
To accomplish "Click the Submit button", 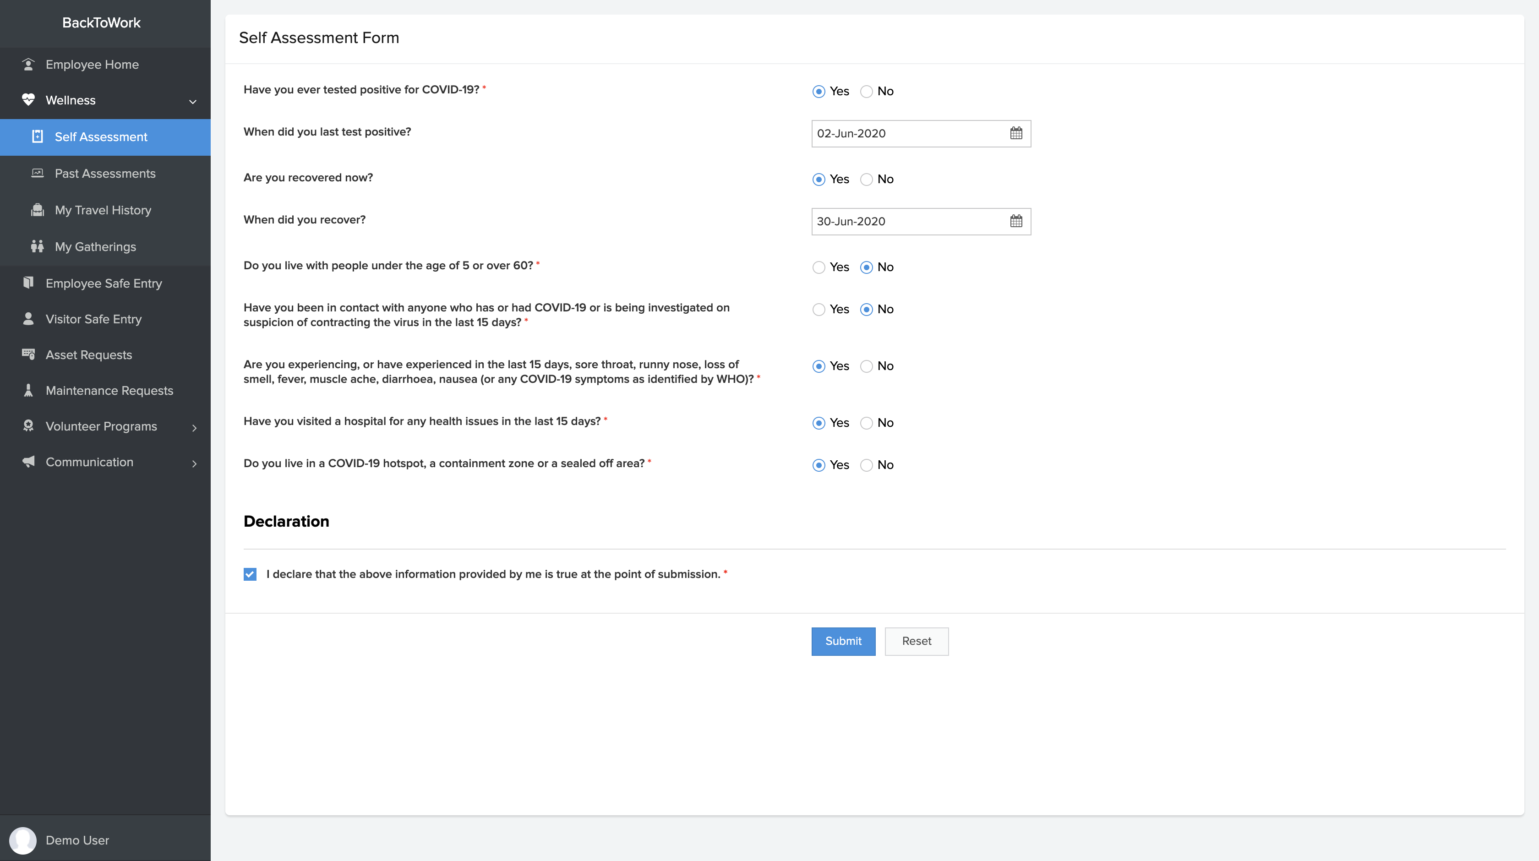I will click(x=843, y=641).
